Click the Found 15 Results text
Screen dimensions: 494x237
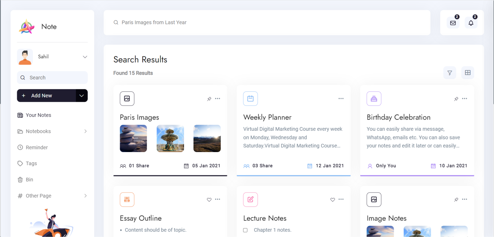(133, 73)
